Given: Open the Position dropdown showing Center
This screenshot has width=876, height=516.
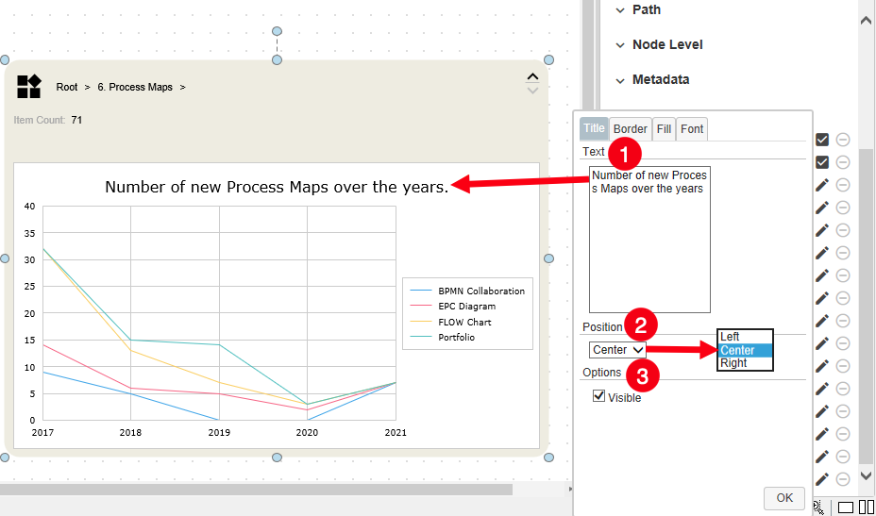Looking at the screenshot, I should point(618,350).
